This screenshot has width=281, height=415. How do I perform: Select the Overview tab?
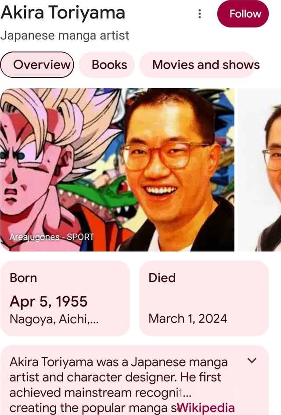[37, 65]
